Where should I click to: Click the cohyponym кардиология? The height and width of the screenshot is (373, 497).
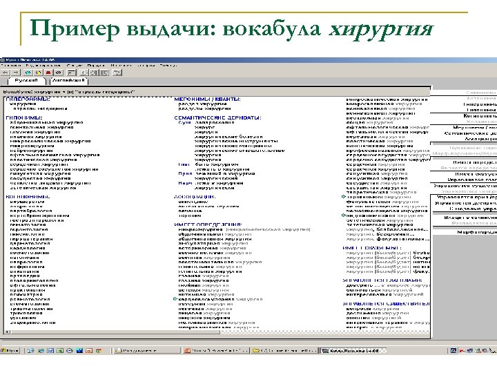pyautogui.click(x=28, y=248)
